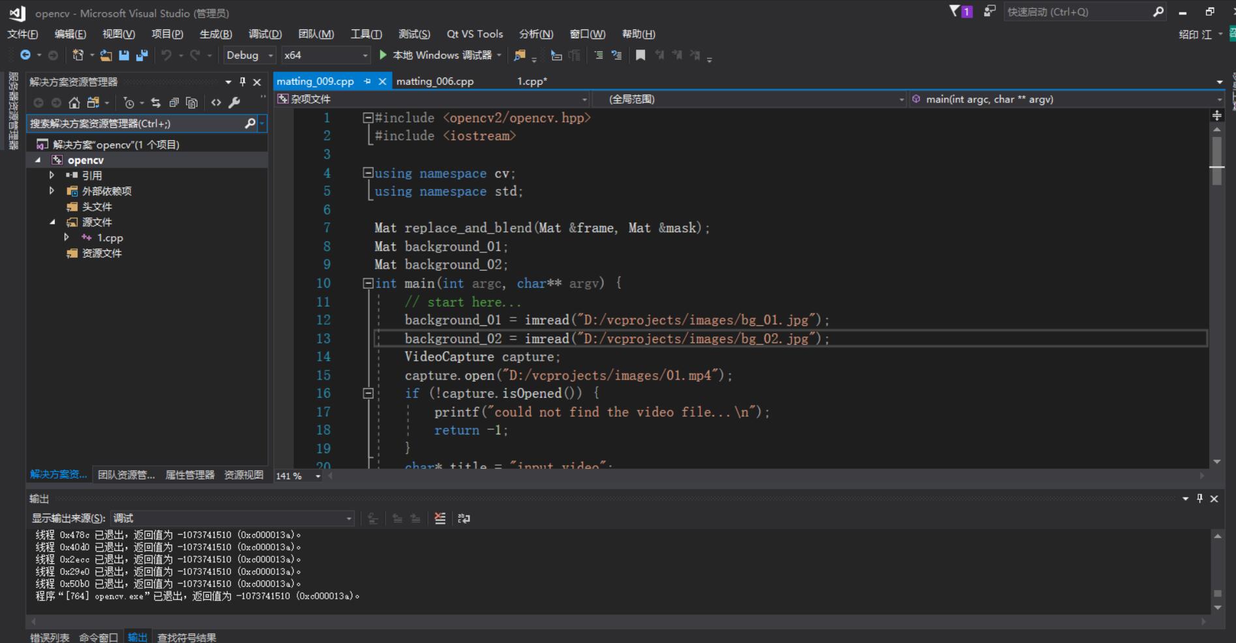Collapse the main function code block
The height and width of the screenshot is (643, 1236).
[368, 283]
